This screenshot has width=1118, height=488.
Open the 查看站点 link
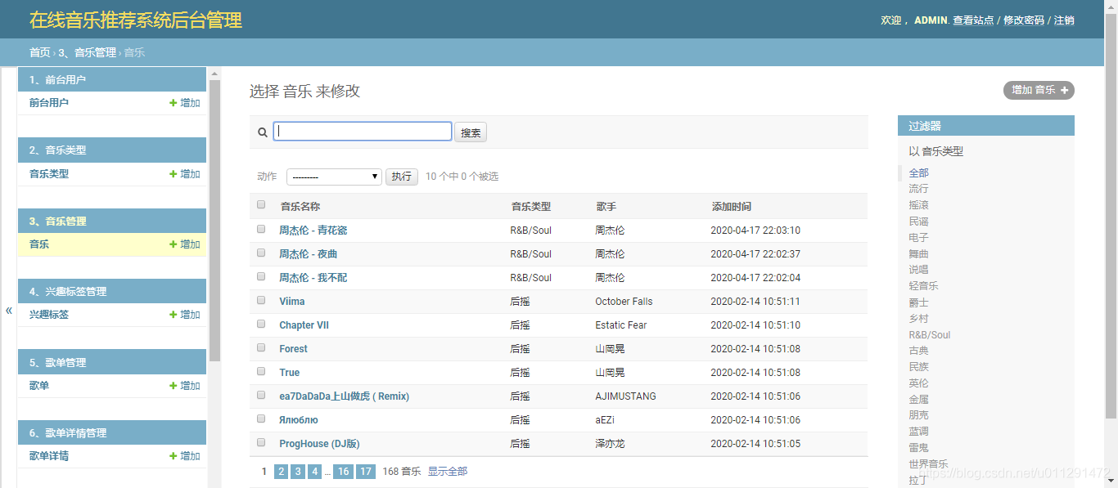[973, 20]
